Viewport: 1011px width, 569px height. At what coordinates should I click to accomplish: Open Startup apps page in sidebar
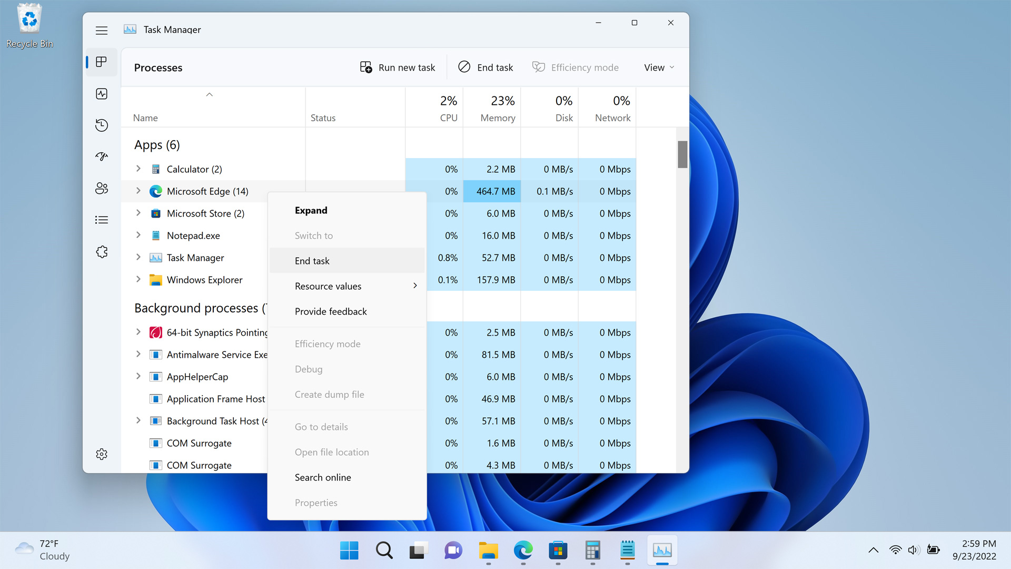pos(102,156)
